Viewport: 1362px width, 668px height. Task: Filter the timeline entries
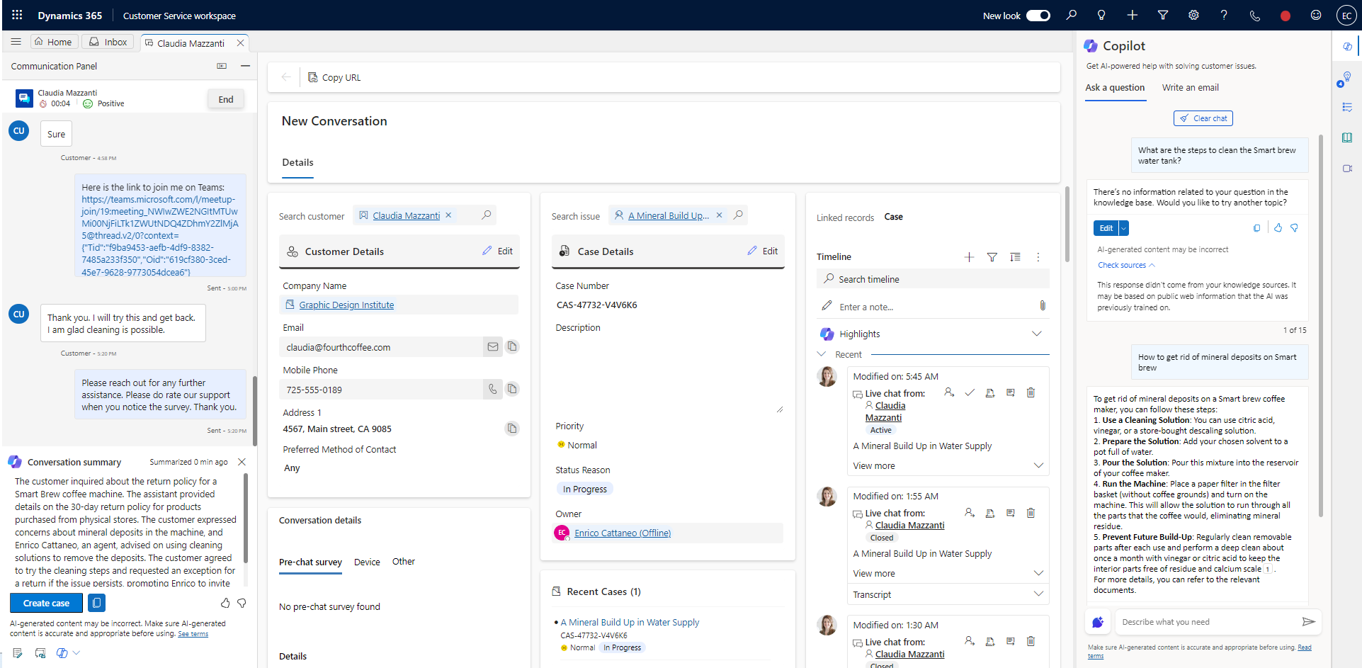point(992,257)
